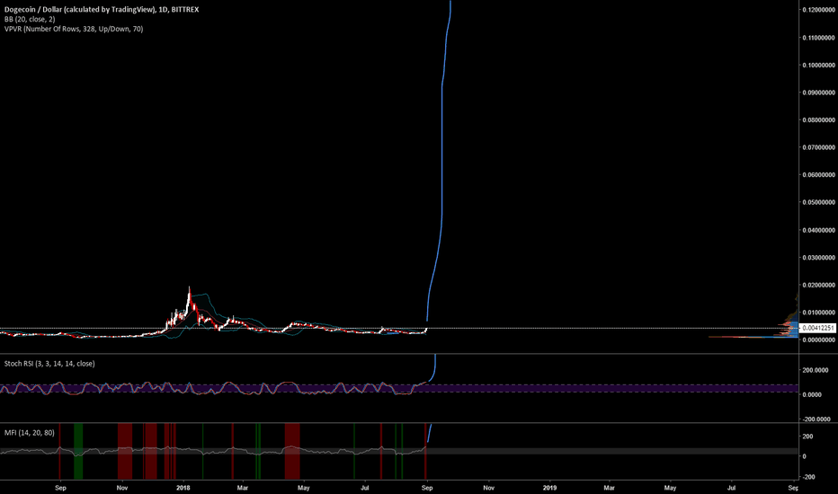Click the wide green MFI zone near September

78,451
